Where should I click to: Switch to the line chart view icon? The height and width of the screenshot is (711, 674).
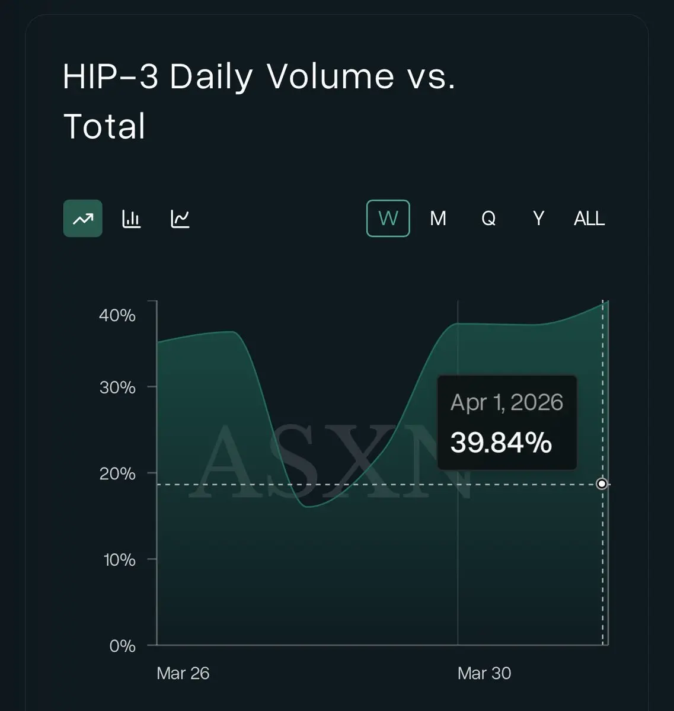tap(180, 219)
